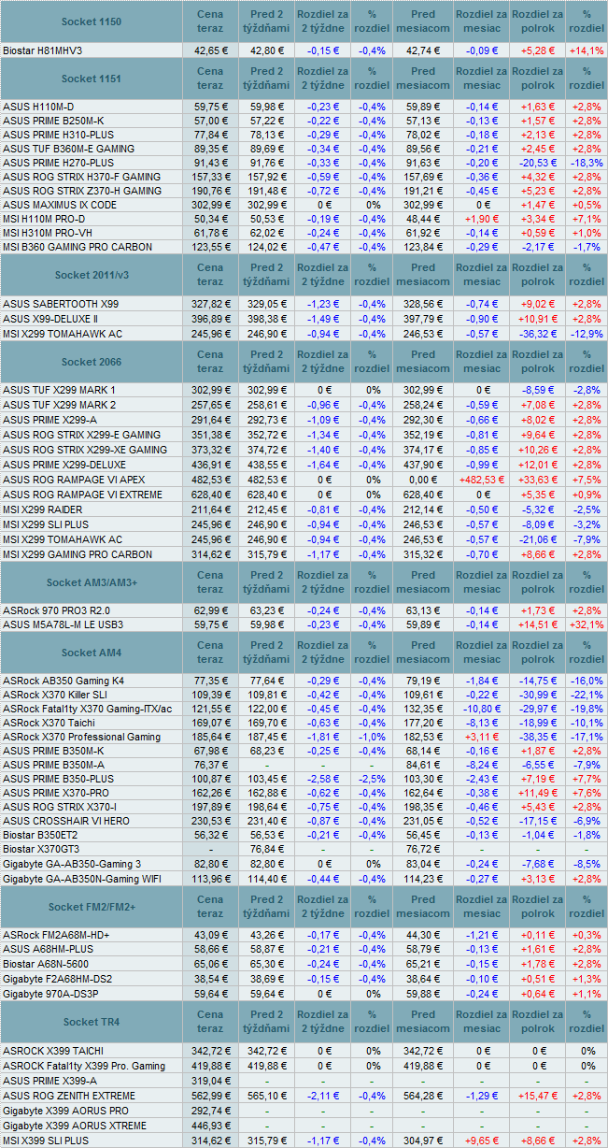
Task: Select ASUS PRIME B350M-A row name
Action: pos(53,765)
